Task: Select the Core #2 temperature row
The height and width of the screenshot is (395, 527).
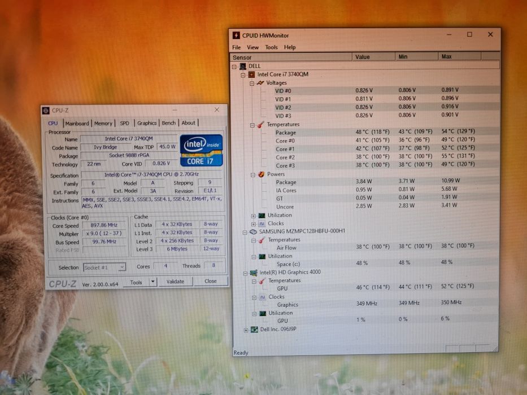Action: coord(386,157)
